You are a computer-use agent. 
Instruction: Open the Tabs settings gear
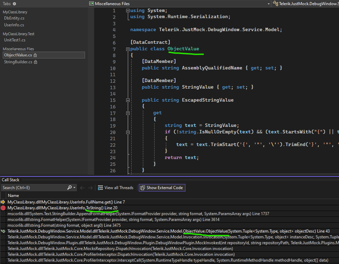tap(14, 4)
